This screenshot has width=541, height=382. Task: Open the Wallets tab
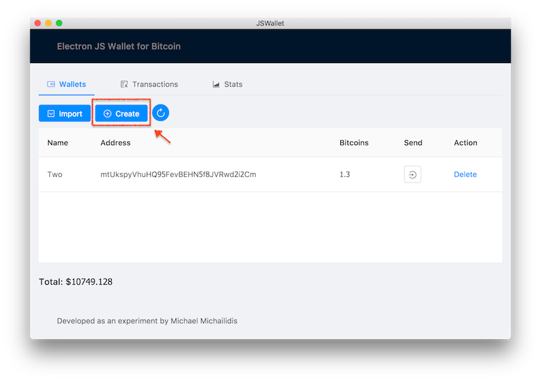tap(66, 85)
